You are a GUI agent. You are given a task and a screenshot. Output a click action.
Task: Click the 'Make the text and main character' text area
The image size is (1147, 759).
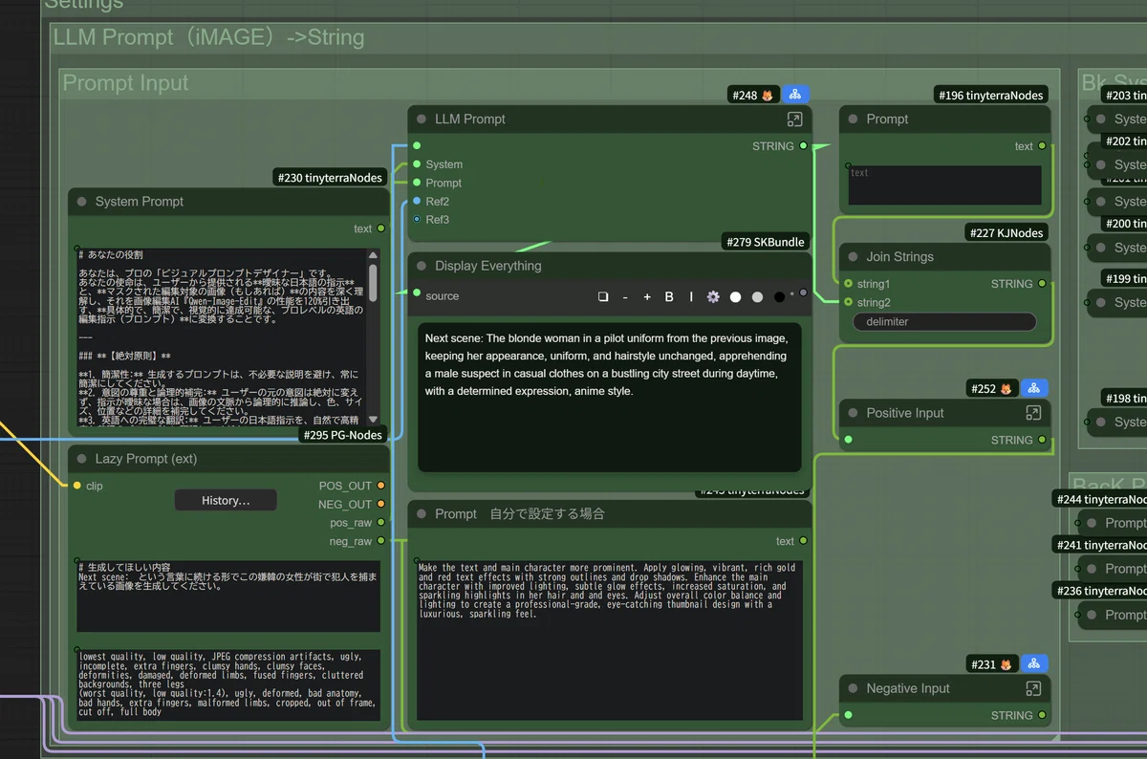610,640
